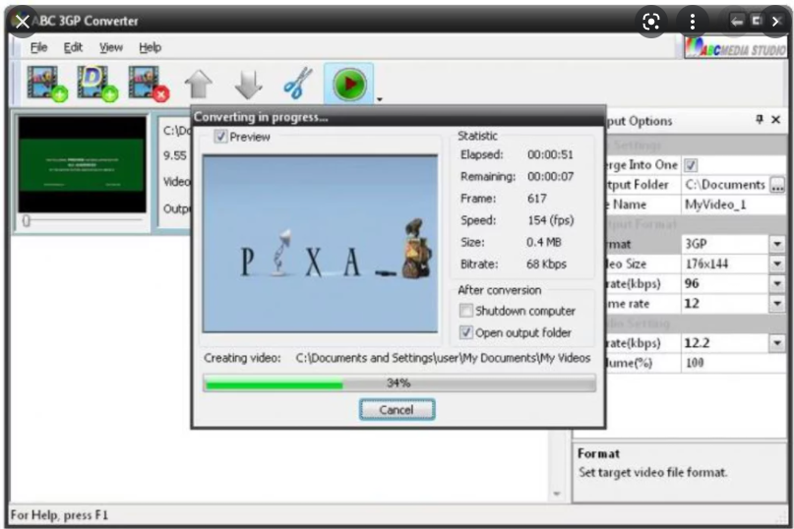The image size is (794, 529).
Task: Click the Creating video output path text
Action: tap(443, 358)
